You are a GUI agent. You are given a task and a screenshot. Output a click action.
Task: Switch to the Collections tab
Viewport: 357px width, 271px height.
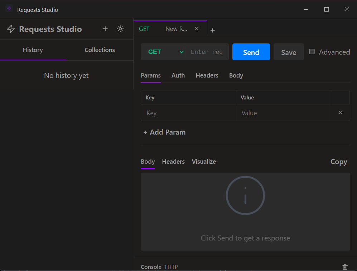pos(100,50)
